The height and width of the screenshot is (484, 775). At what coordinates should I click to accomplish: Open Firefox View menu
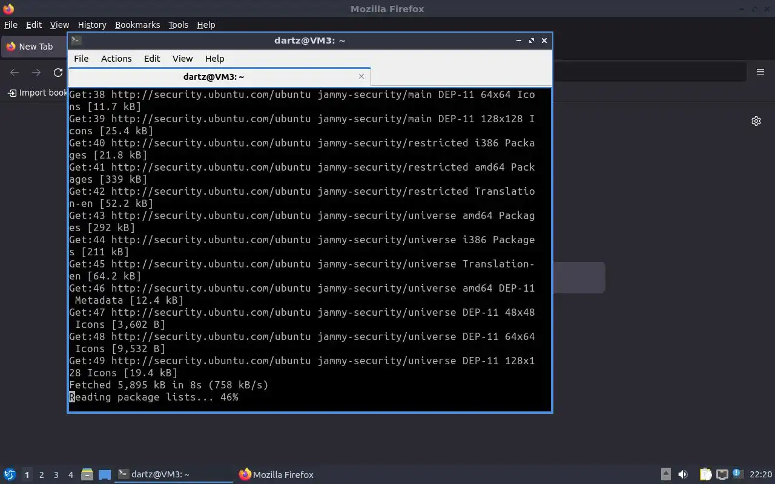pyautogui.click(x=59, y=25)
